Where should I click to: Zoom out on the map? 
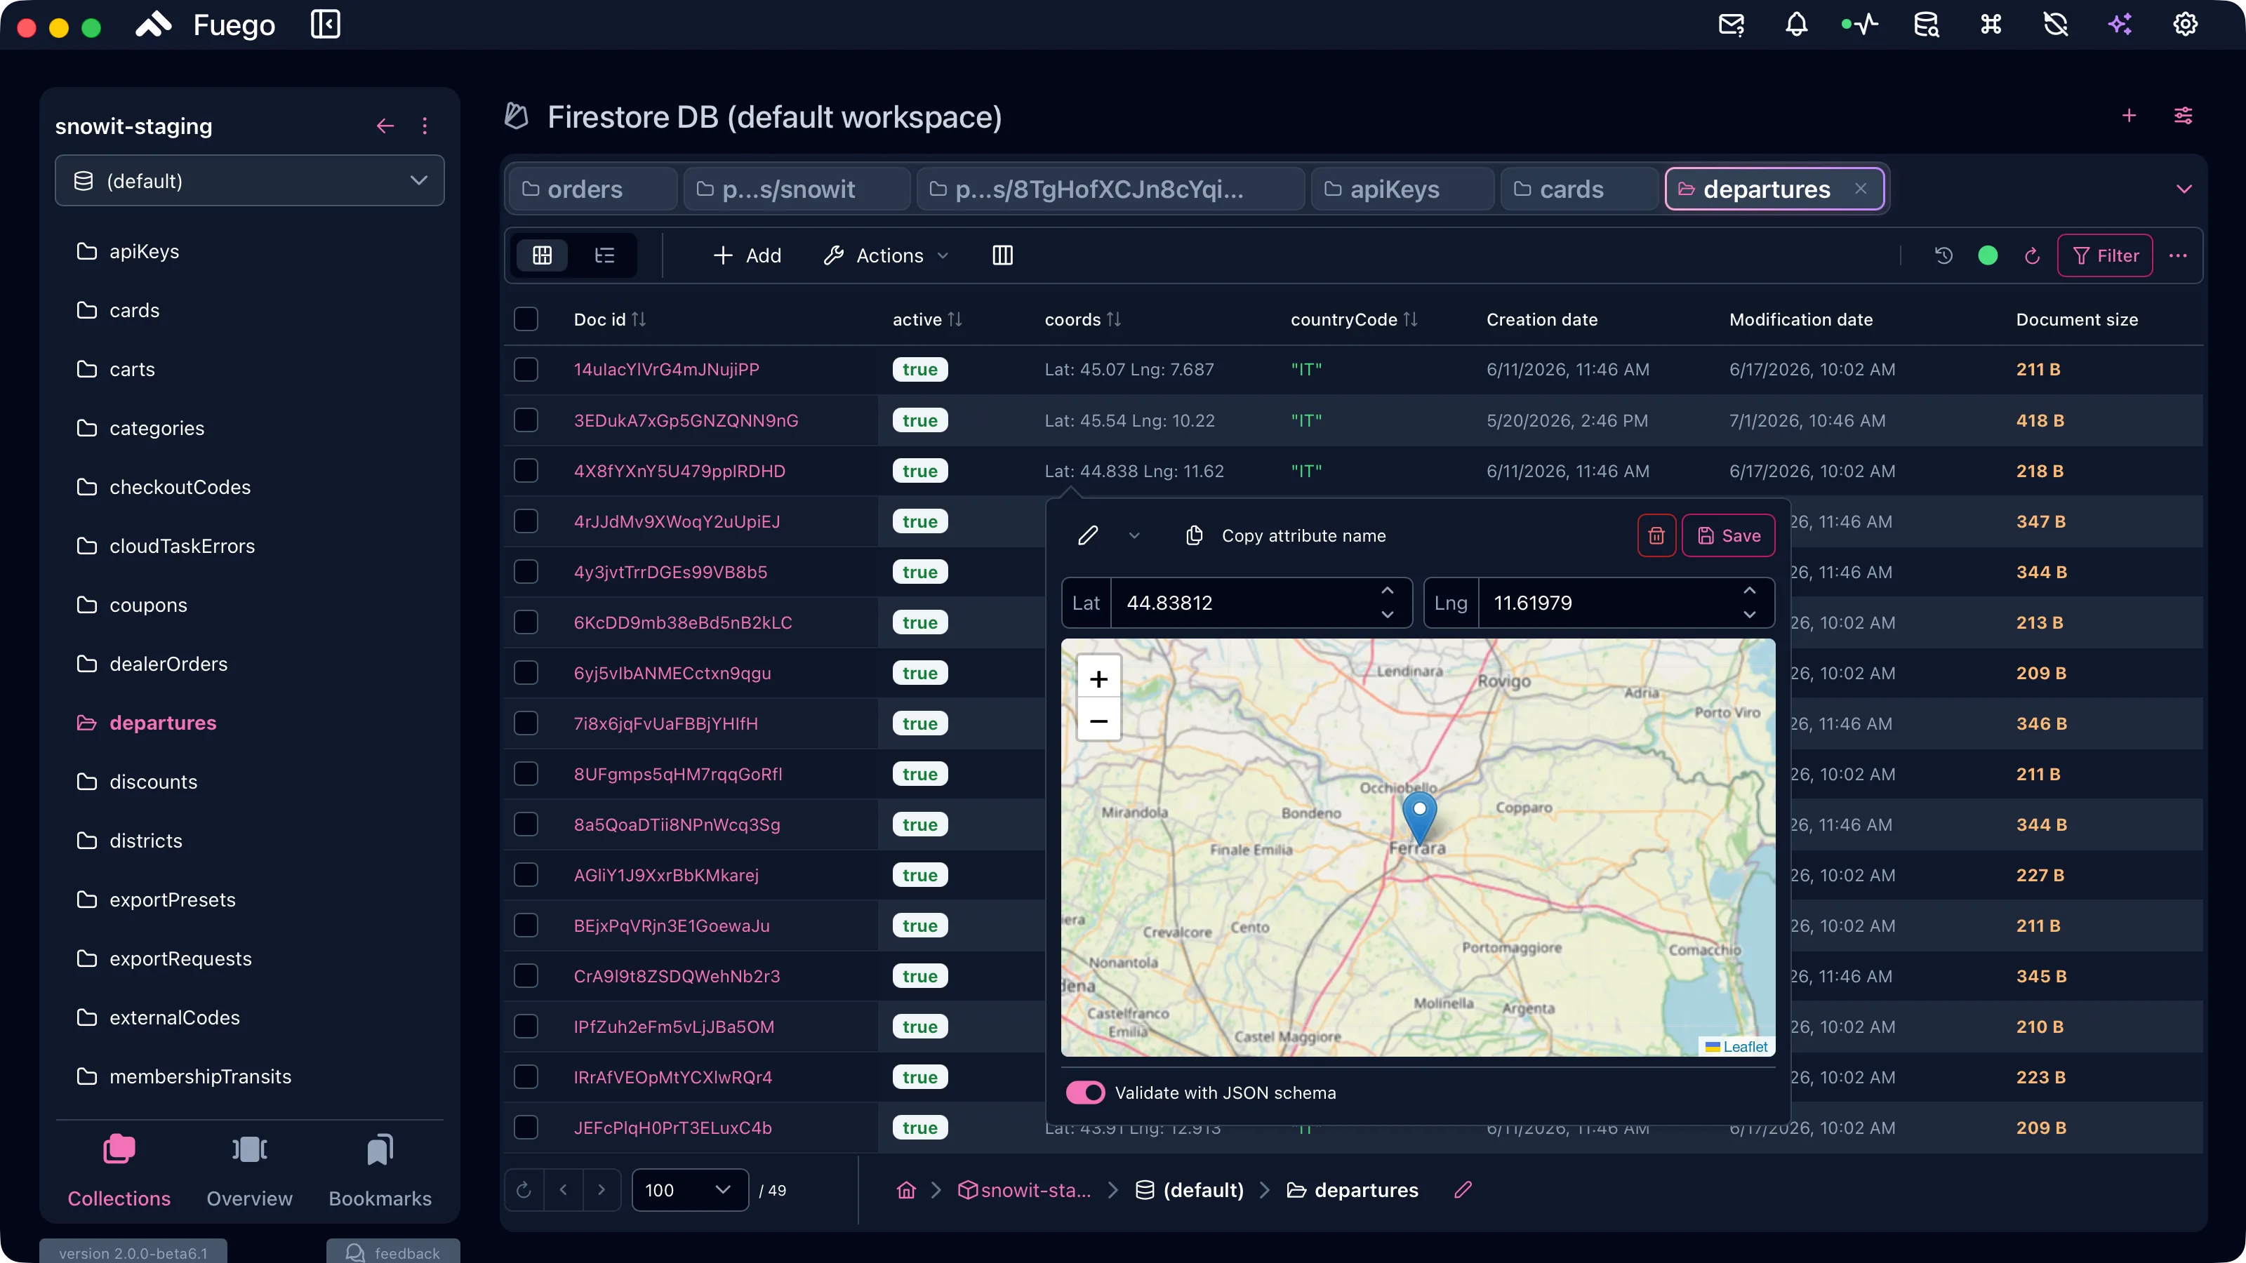1098,721
